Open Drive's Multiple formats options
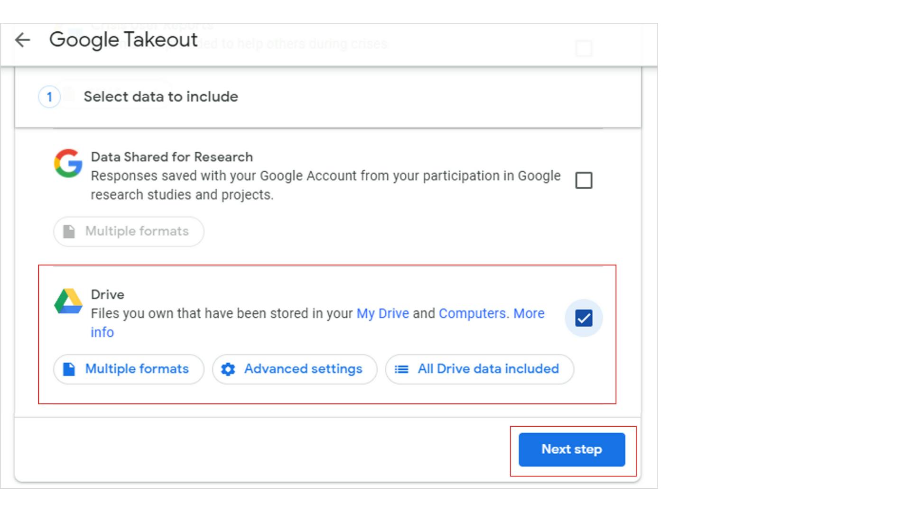Image resolution: width=911 pixels, height=512 pixels. [128, 369]
